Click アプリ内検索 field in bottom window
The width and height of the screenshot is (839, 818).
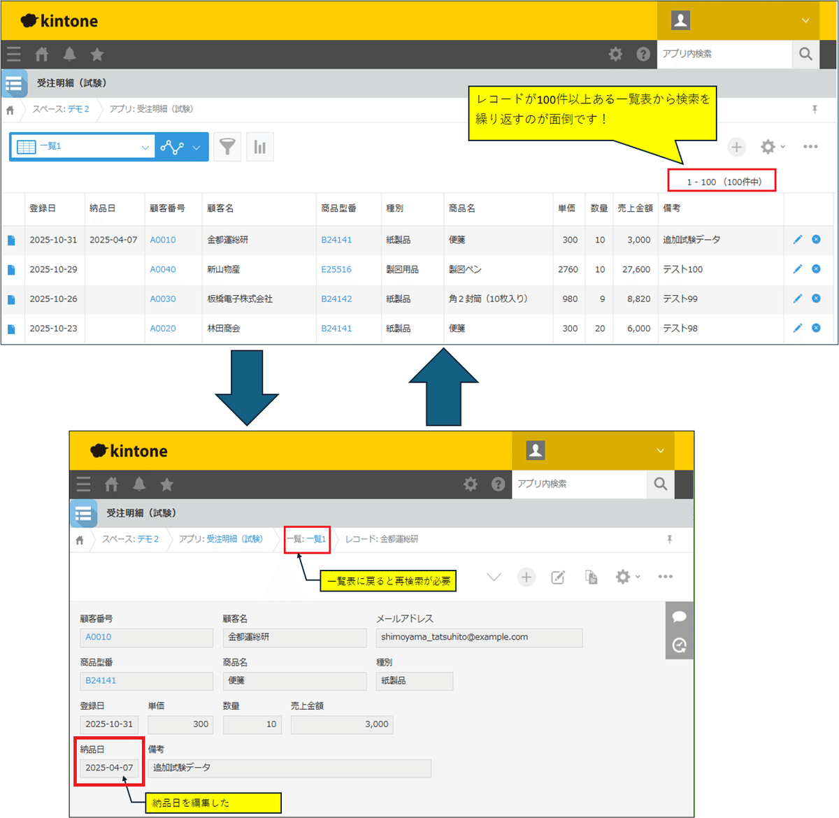click(580, 484)
